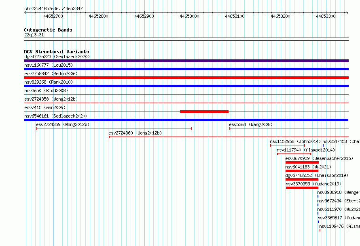The height and width of the screenshot is (246, 360).
Task: Click the esv2724358 (Wong2012b) label
Action: (51, 99)
